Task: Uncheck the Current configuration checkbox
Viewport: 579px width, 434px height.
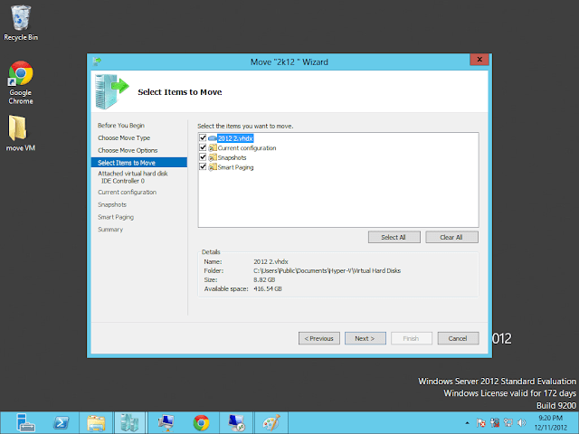Action: click(x=203, y=147)
